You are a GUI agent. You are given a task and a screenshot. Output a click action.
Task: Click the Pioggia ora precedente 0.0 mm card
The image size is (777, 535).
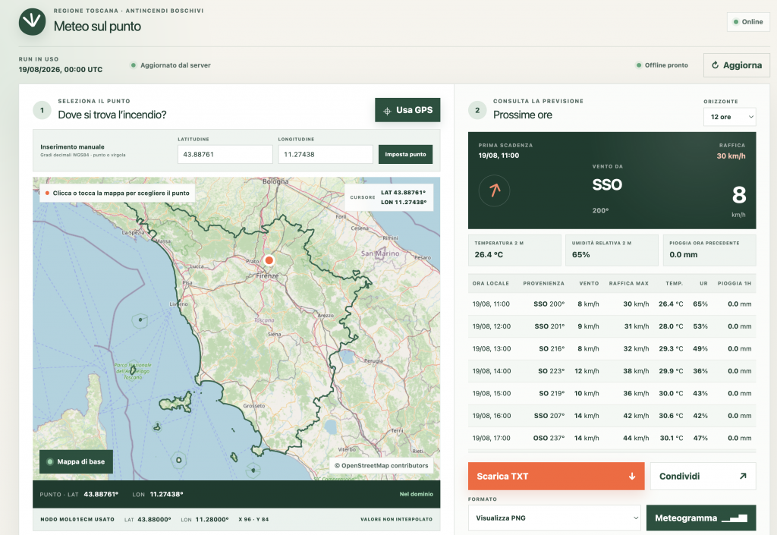point(709,250)
